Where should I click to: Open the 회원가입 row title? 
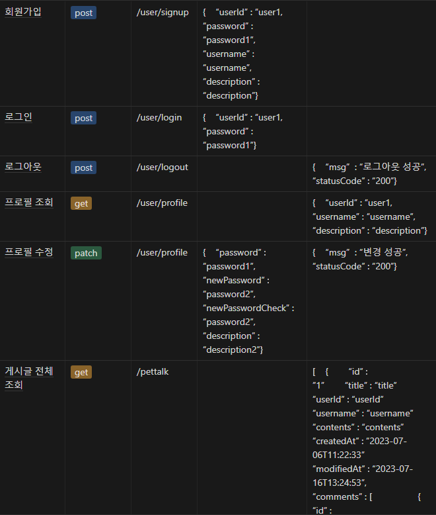point(23,12)
